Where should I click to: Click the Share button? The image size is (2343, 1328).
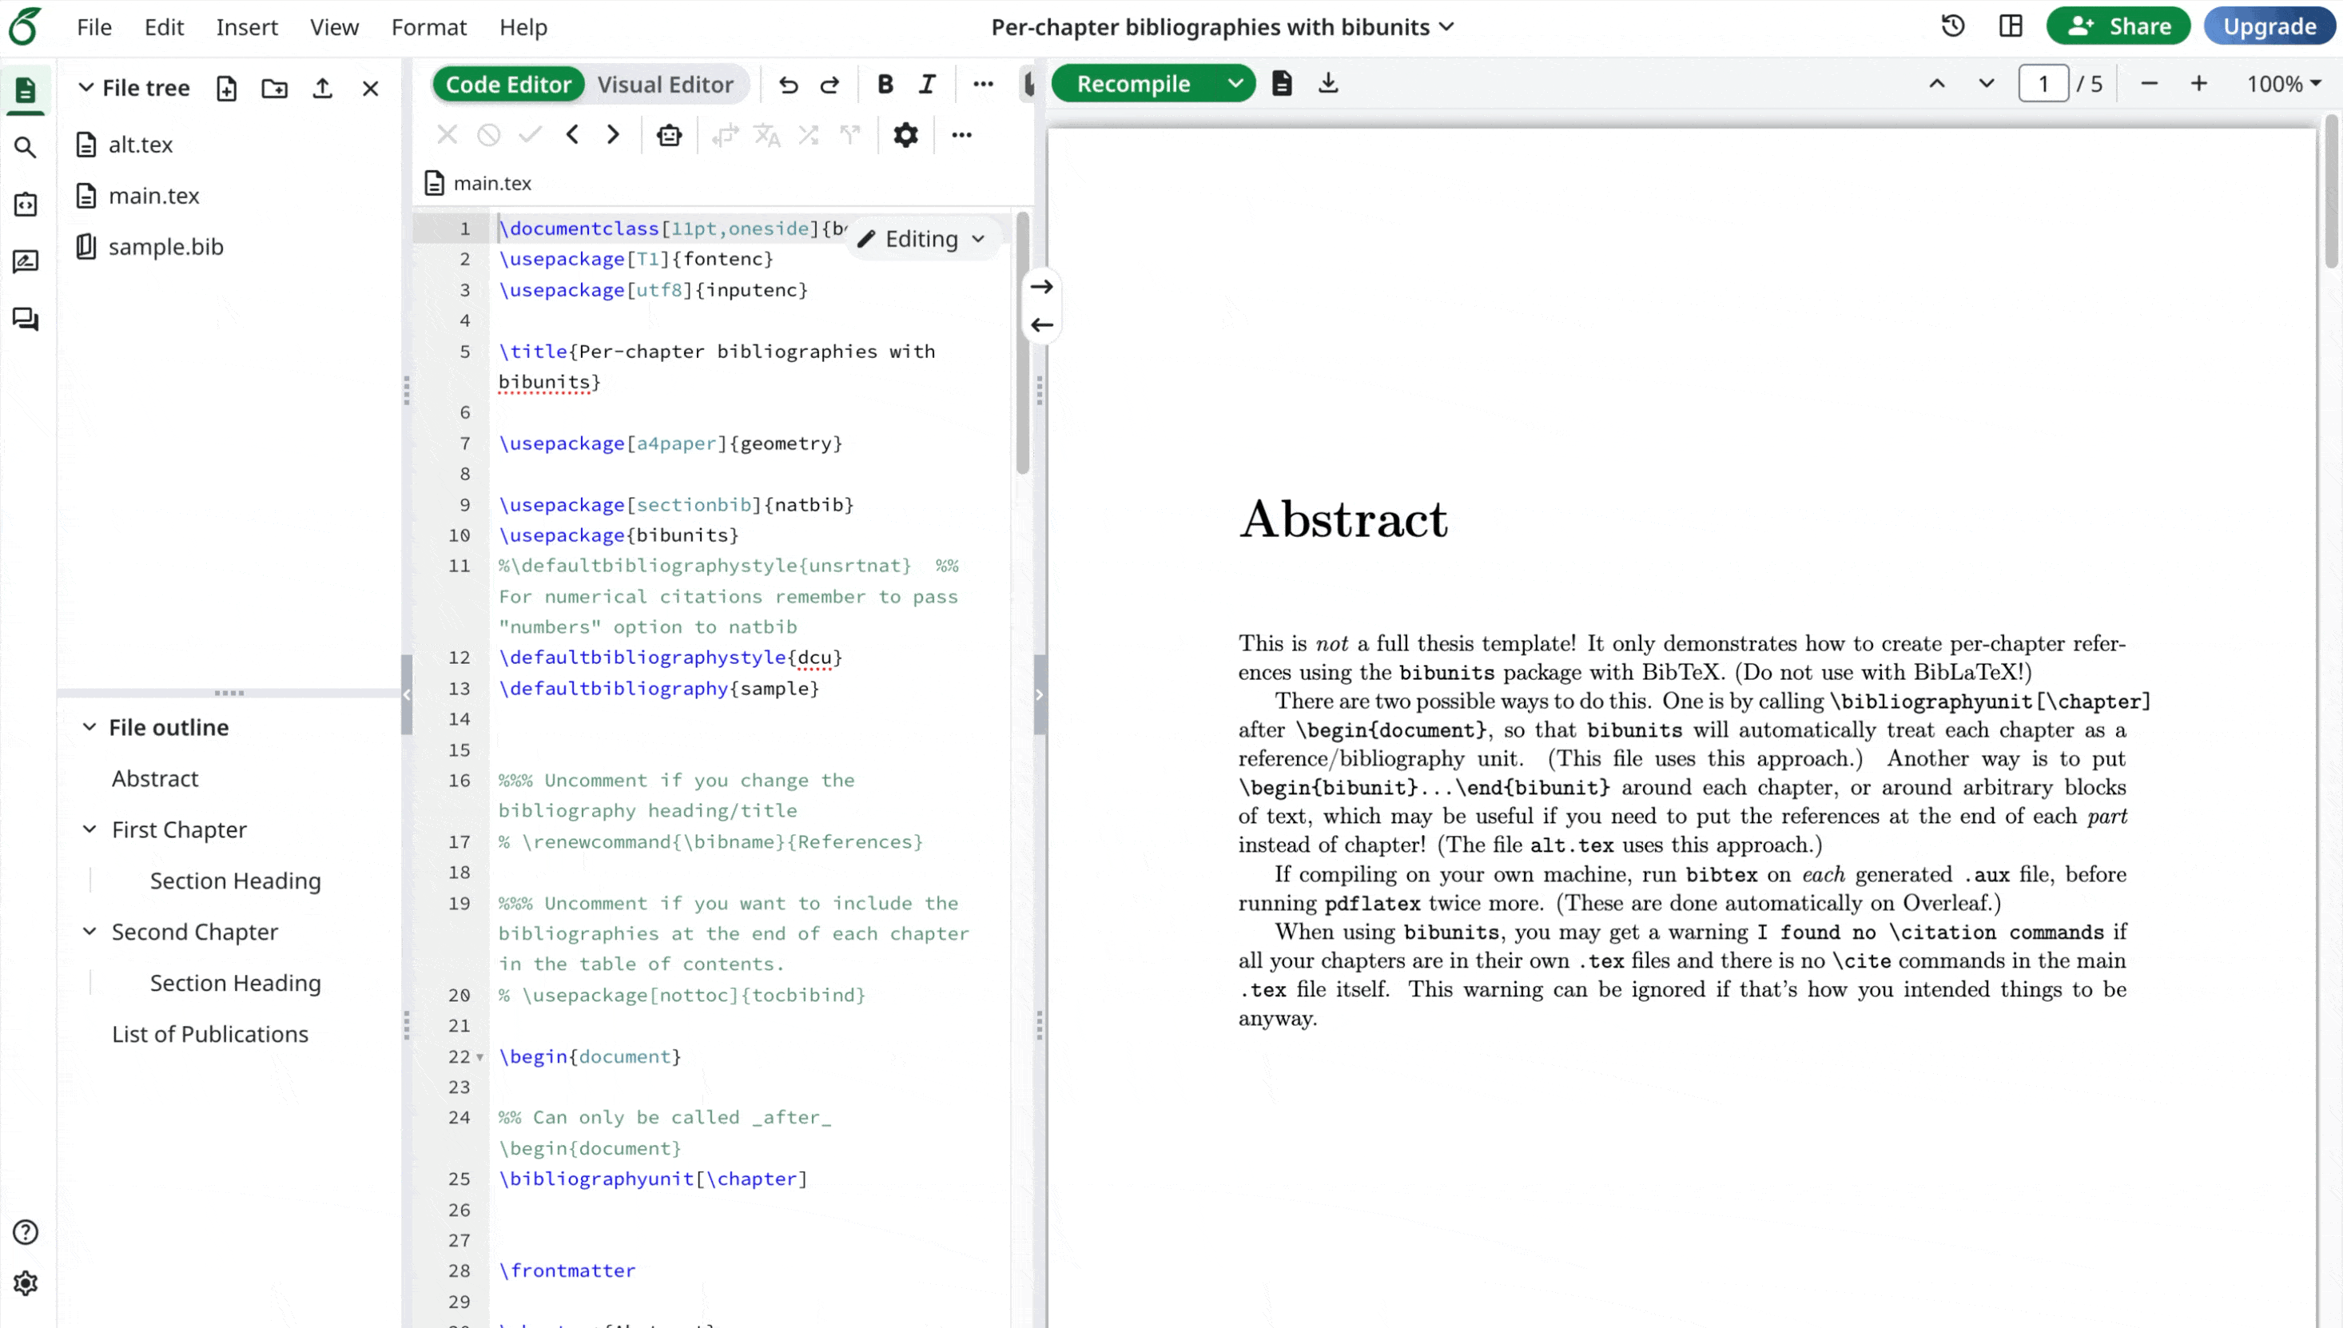click(2118, 26)
